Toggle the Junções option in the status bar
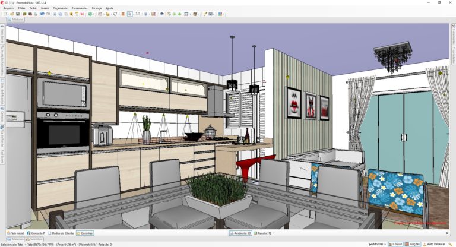456x247 pixels. [x=413, y=244]
